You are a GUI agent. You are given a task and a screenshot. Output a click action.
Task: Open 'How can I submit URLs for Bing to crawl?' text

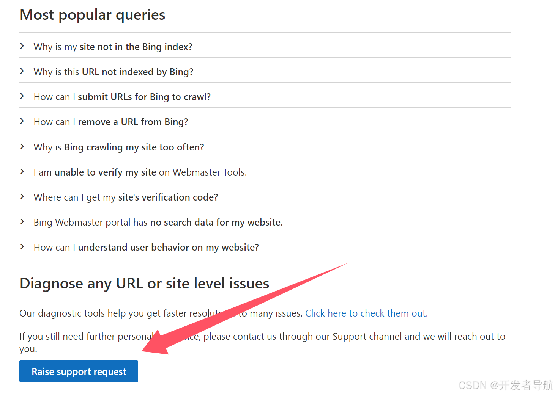[122, 97]
